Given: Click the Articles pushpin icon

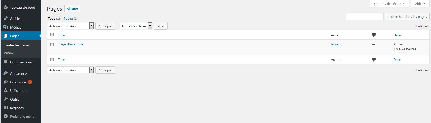Looking at the screenshot, I should point(6,19).
